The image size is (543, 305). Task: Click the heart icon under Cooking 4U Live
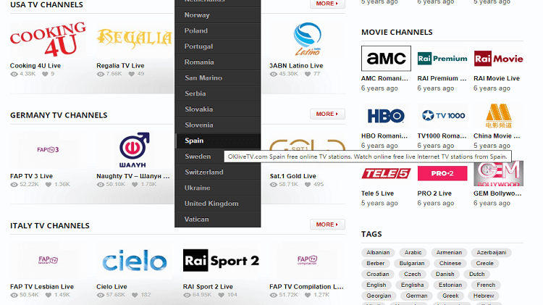point(45,74)
